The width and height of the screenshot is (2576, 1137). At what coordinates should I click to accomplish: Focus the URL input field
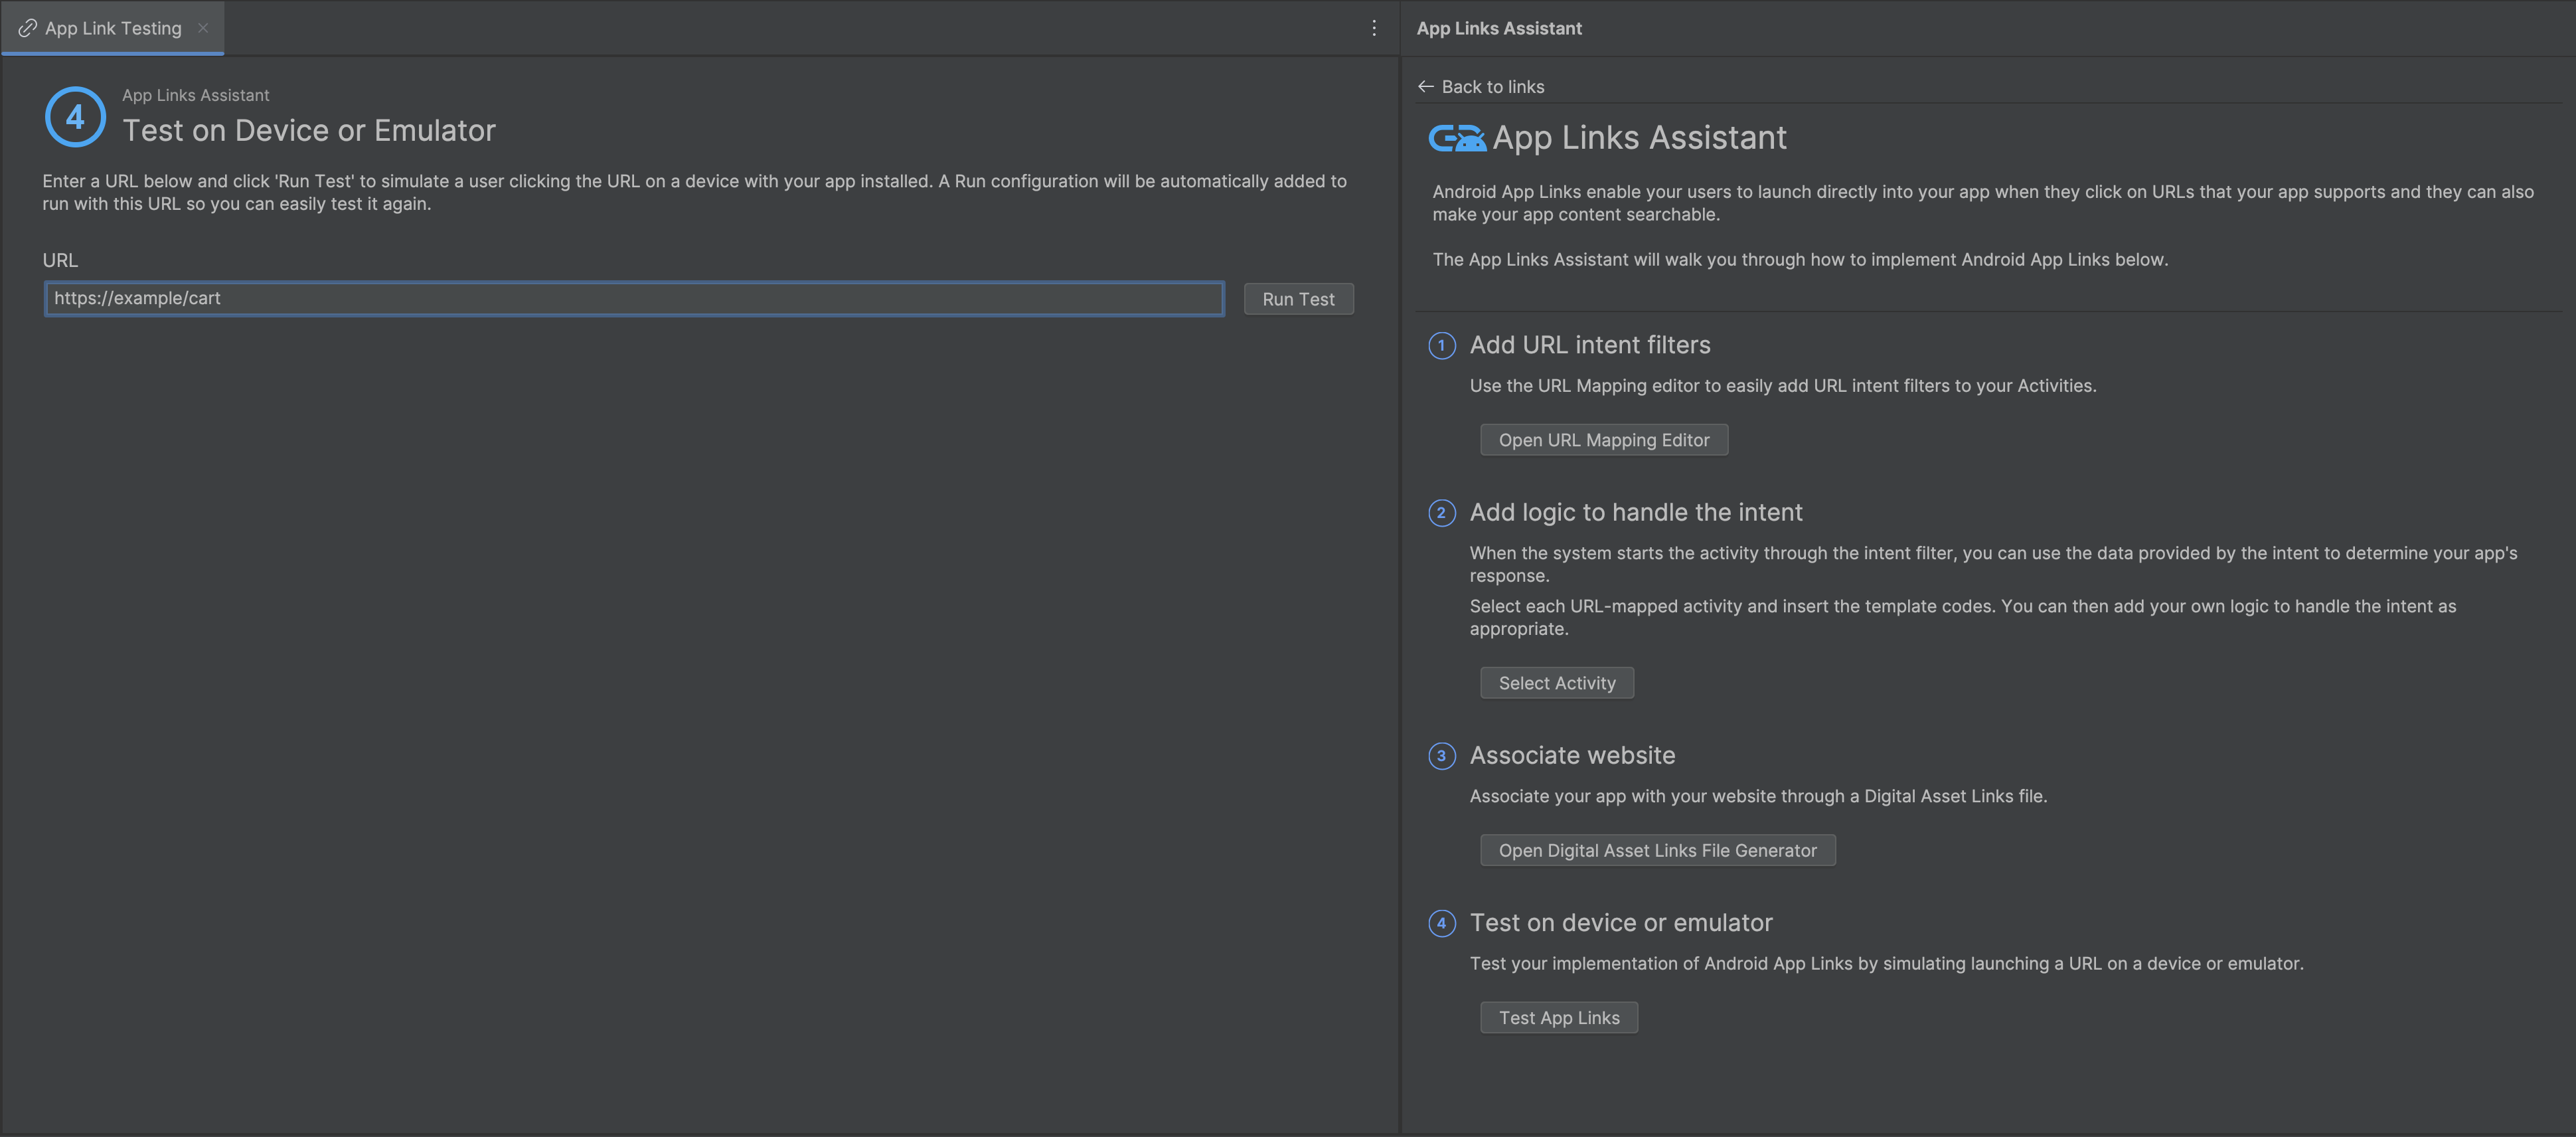[x=634, y=298]
